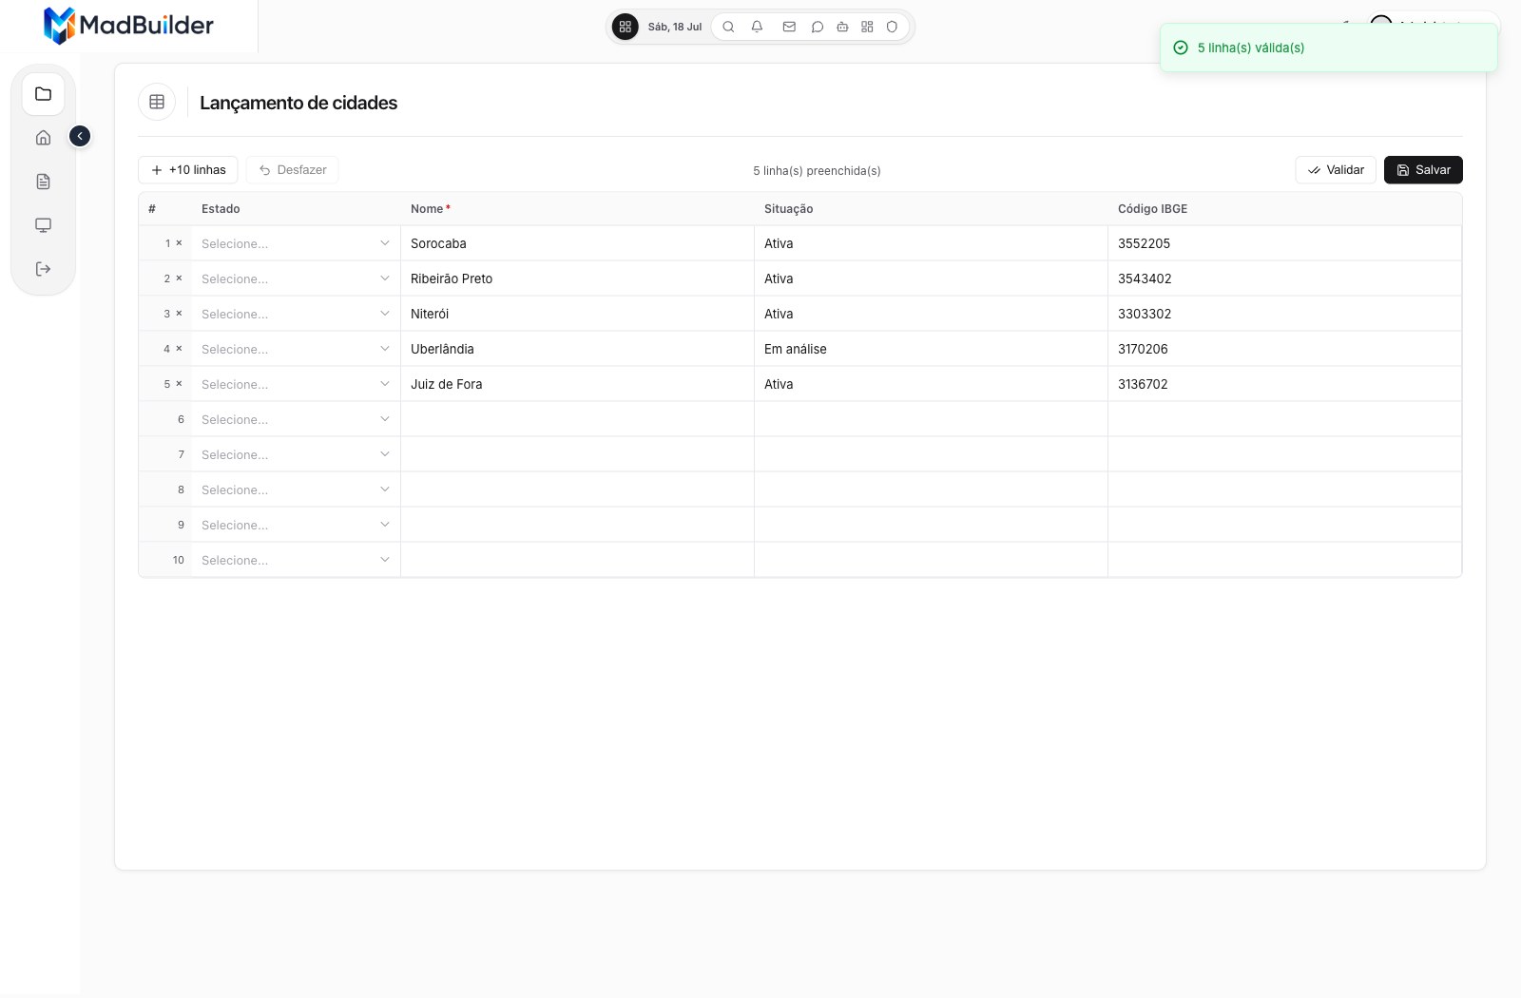Open the document icon in sidebar
1521x998 pixels.
[43, 182]
